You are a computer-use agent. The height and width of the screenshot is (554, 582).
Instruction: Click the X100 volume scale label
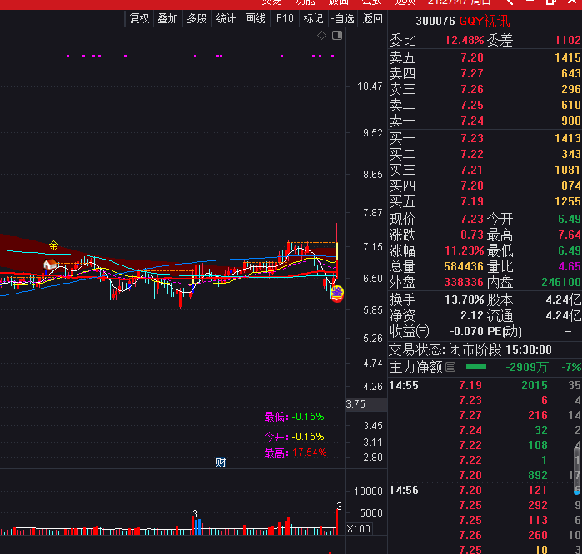click(x=359, y=529)
